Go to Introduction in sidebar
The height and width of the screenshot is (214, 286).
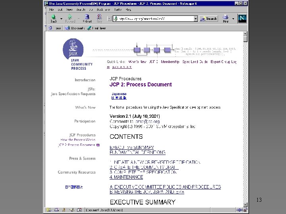85,80
